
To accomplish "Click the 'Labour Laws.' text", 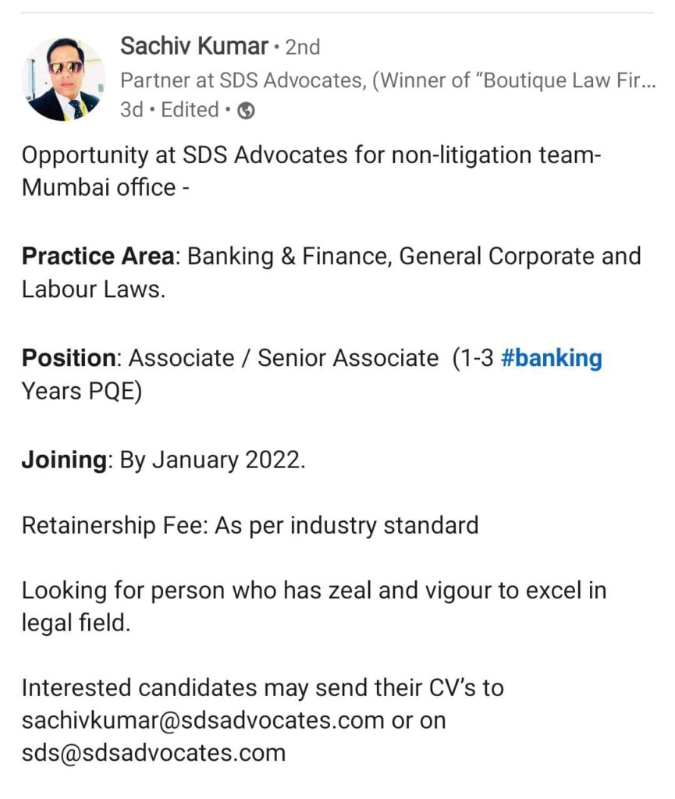I will 94,290.
